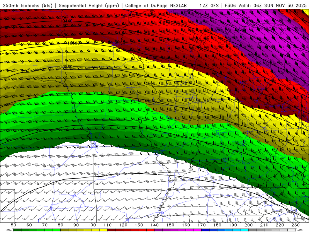Click the 10560 height contour label
The width and height of the screenshot is (309, 232).
click(66, 67)
